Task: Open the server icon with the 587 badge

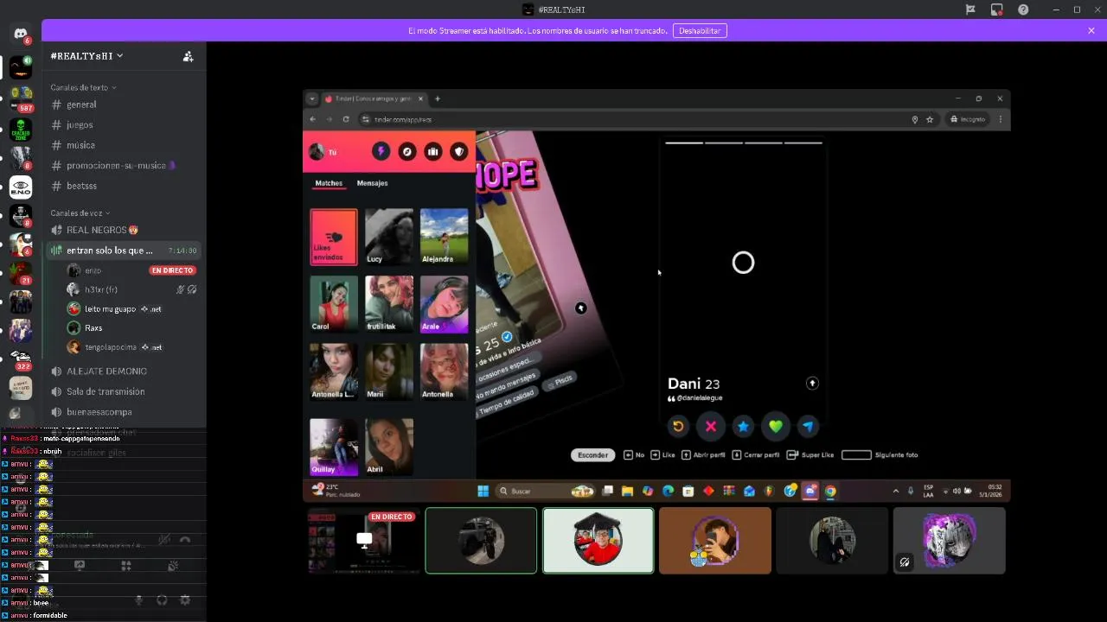Action: pyautogui.click(x=21, y=98)
